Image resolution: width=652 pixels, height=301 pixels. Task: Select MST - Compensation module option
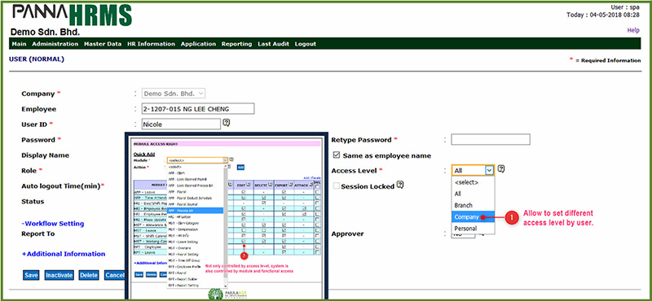click(196, 229)
